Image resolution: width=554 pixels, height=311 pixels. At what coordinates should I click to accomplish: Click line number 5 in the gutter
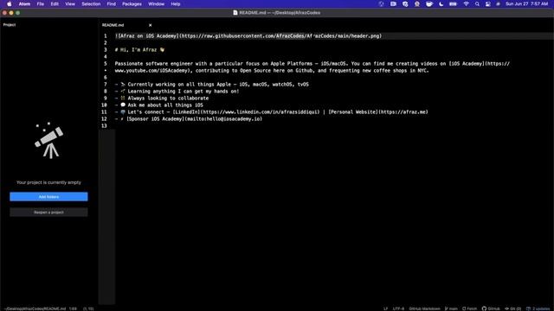click(x=106, y=64)
